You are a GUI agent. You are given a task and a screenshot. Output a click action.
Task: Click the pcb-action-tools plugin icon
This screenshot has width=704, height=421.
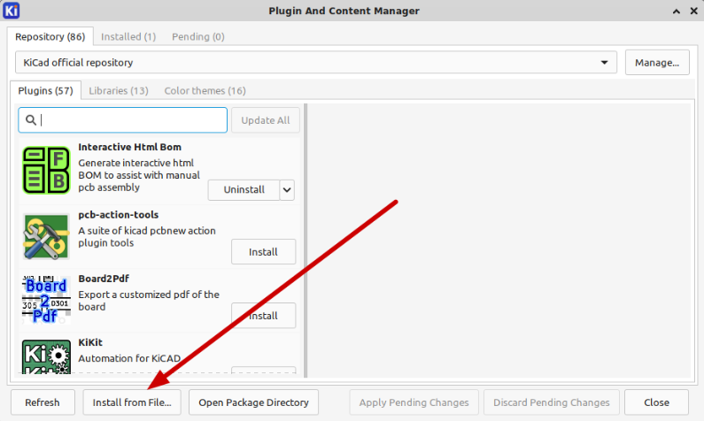[46, 236]
